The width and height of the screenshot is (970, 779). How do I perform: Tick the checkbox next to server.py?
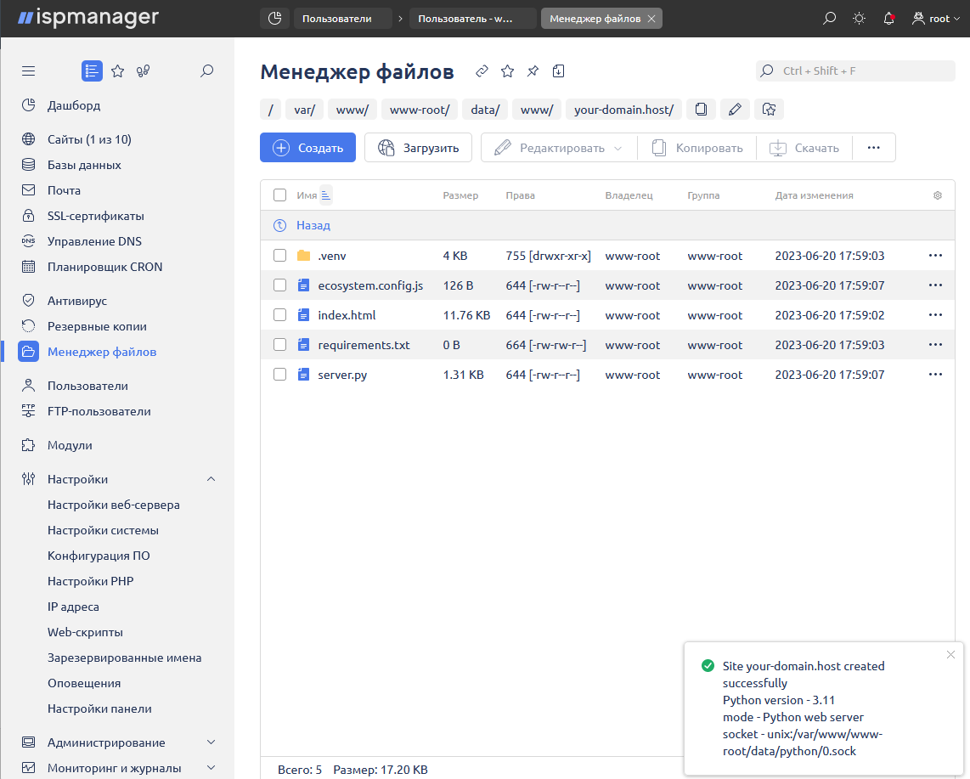pyautogui.click(x=279, y=374)
